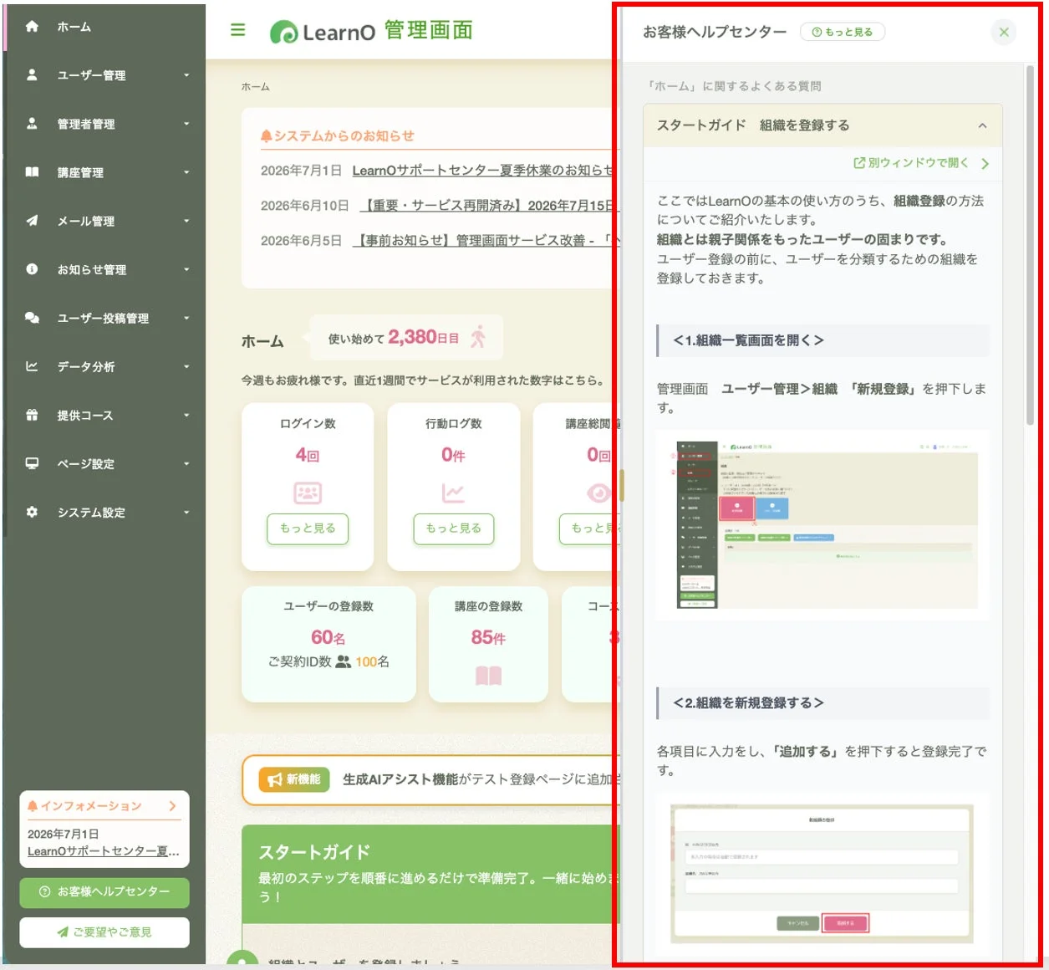
Task: Close the help center panel
Action: point(1004,32)
